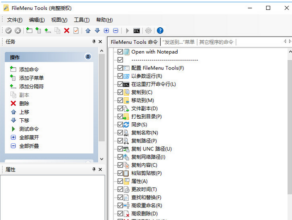
Task: Click the Open with Notepad icon
Action: click(126, 52)
